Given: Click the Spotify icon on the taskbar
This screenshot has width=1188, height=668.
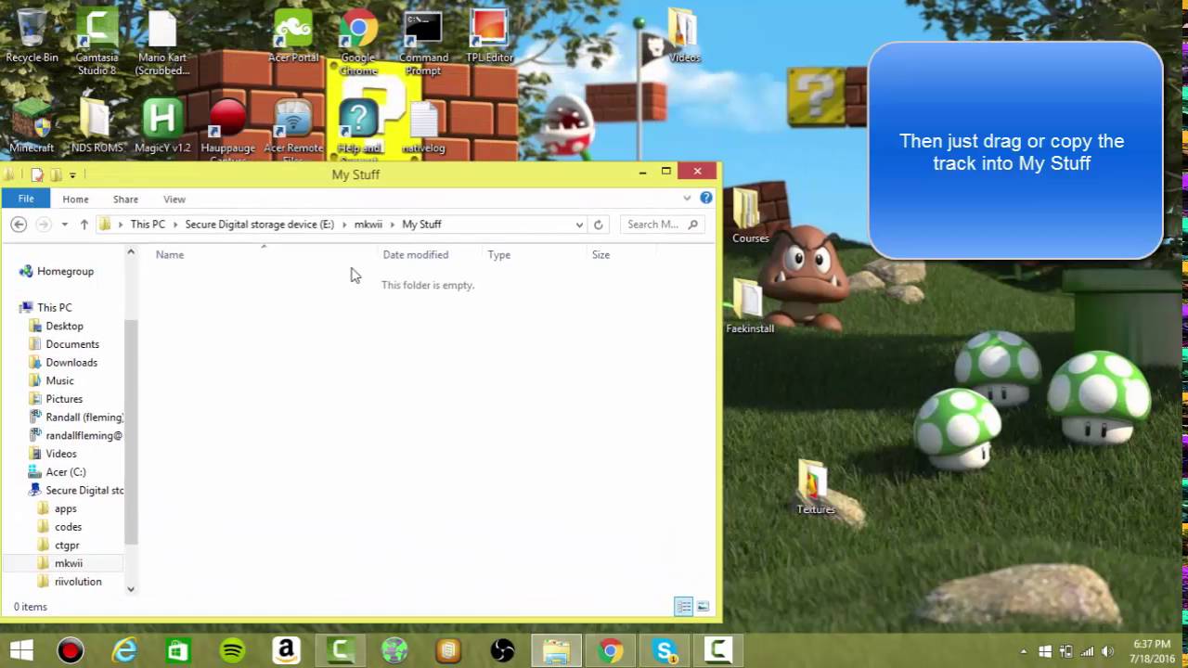Looking at the screenshot, I should (233, 651).
